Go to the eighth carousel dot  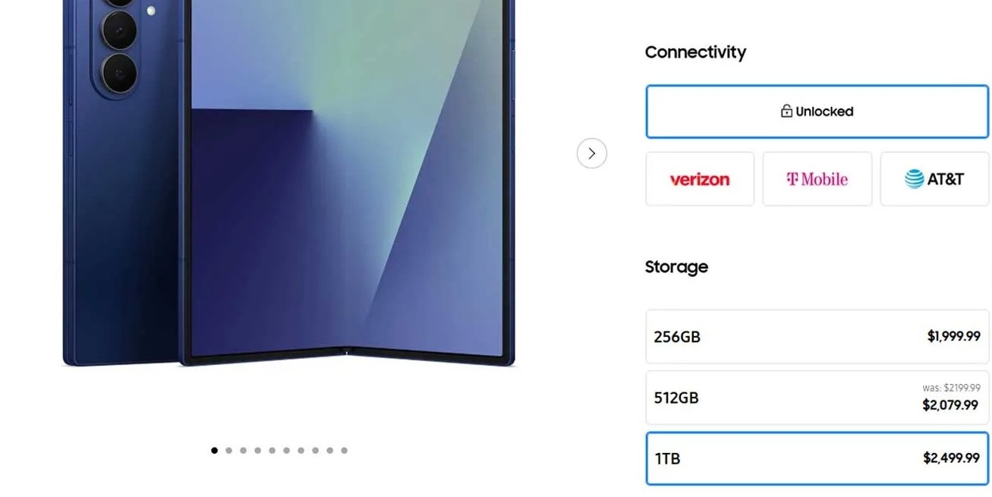[315, 450]
